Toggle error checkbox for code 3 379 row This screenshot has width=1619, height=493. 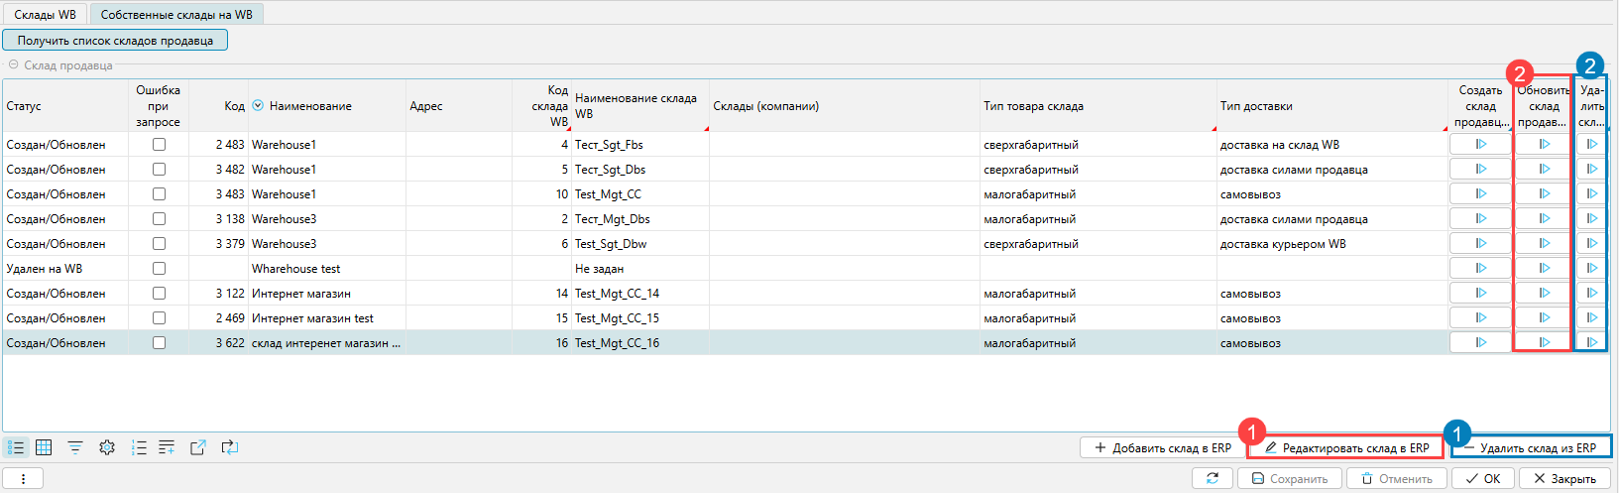[x=159, y=243]
